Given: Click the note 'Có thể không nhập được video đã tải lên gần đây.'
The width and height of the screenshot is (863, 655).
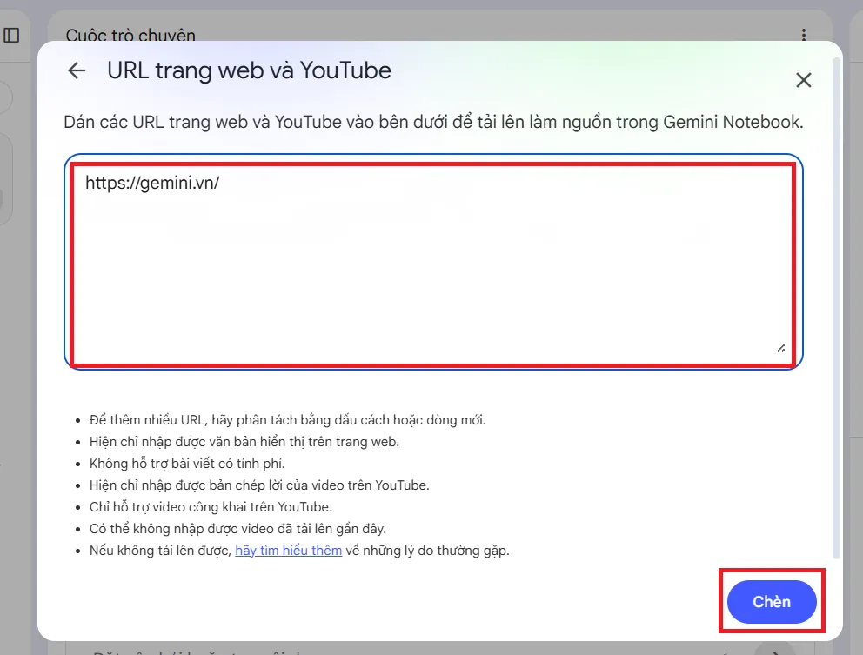Looking at the screenshot, I should 237,529.
